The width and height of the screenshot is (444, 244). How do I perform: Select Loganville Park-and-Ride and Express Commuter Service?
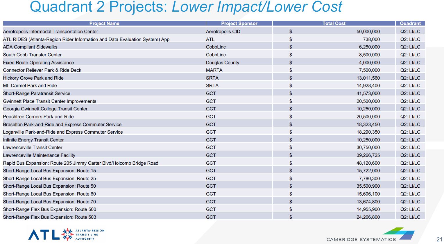63,132
